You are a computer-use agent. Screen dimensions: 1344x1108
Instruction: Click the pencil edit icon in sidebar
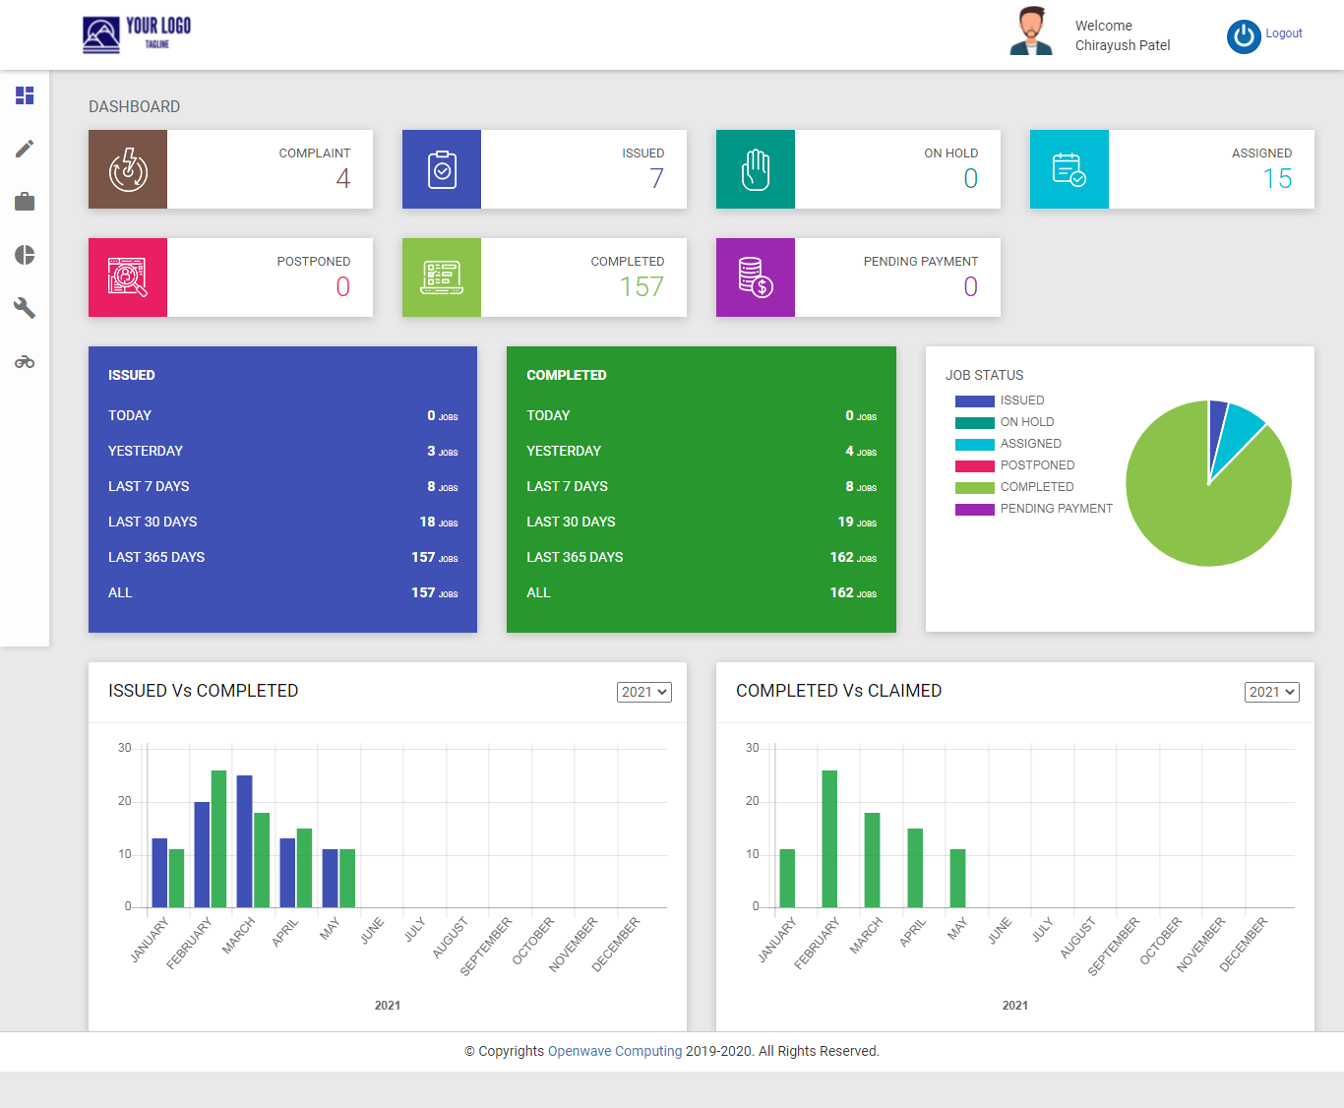click(x=25, y=149)
